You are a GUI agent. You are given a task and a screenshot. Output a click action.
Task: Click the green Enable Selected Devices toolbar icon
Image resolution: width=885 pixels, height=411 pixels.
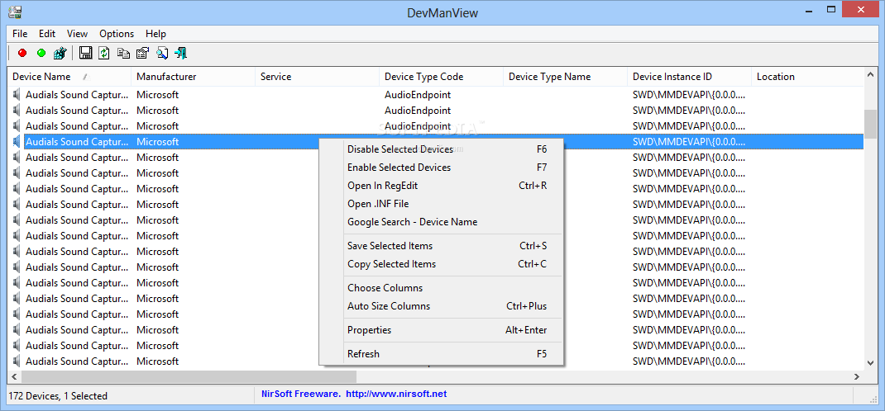(x=41, y=53)
